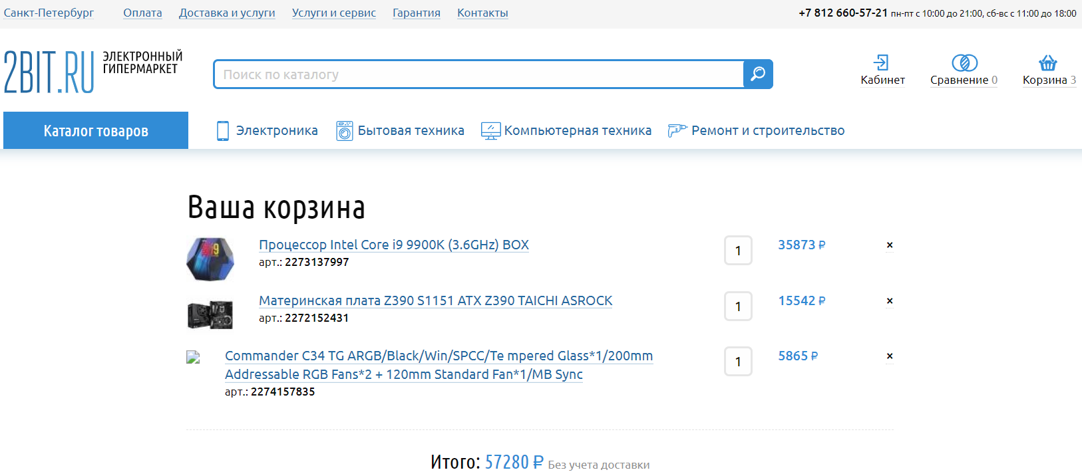Click article number 2274157835
Screen dimensions: 1082x472
(283, 392)
